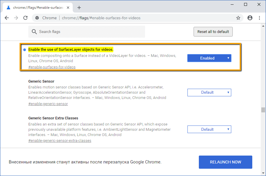Click the site info icon beside the address
This screenshot has width=266, height=176.
[37, 18]
